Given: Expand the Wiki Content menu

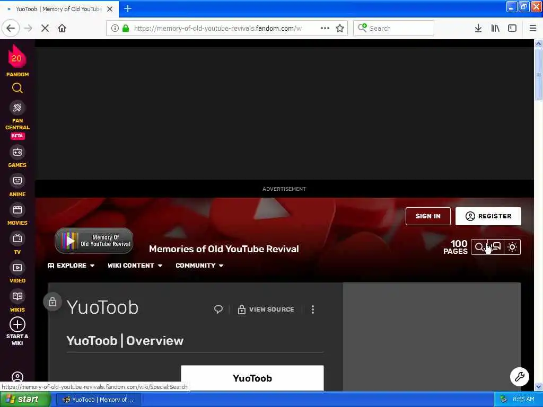Looking at the screenshot, I should [x=135, y=266].
